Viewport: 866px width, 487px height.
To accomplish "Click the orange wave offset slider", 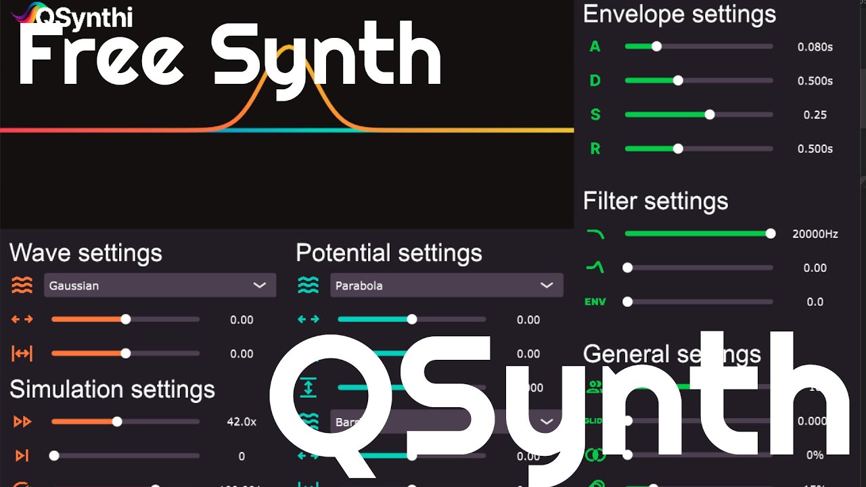I will (126, 319).
